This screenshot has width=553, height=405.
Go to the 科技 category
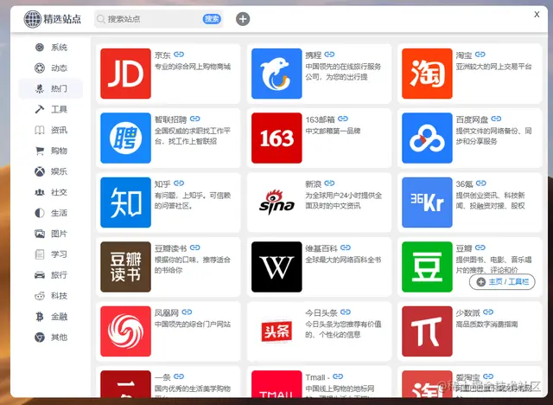pyautogui.click(x=51, y=296)
